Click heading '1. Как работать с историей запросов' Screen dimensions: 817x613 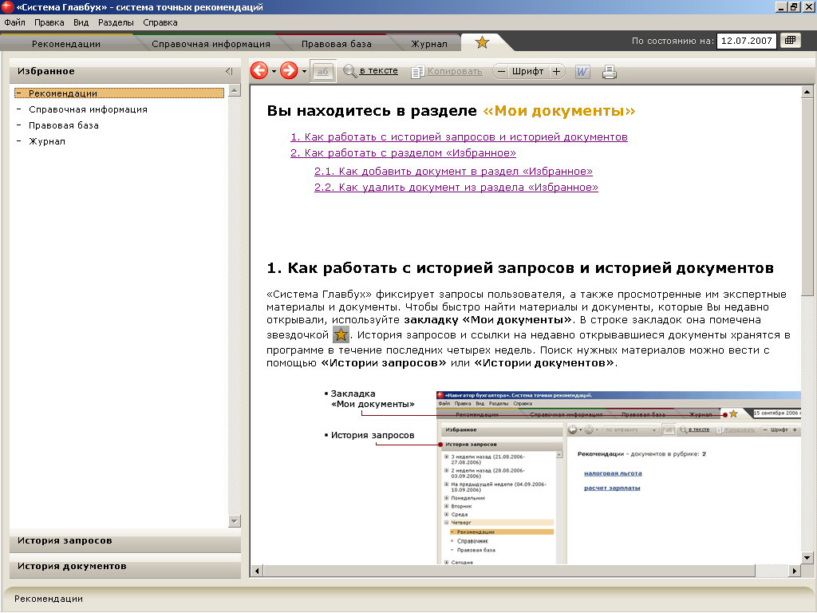tap(520, 268)
